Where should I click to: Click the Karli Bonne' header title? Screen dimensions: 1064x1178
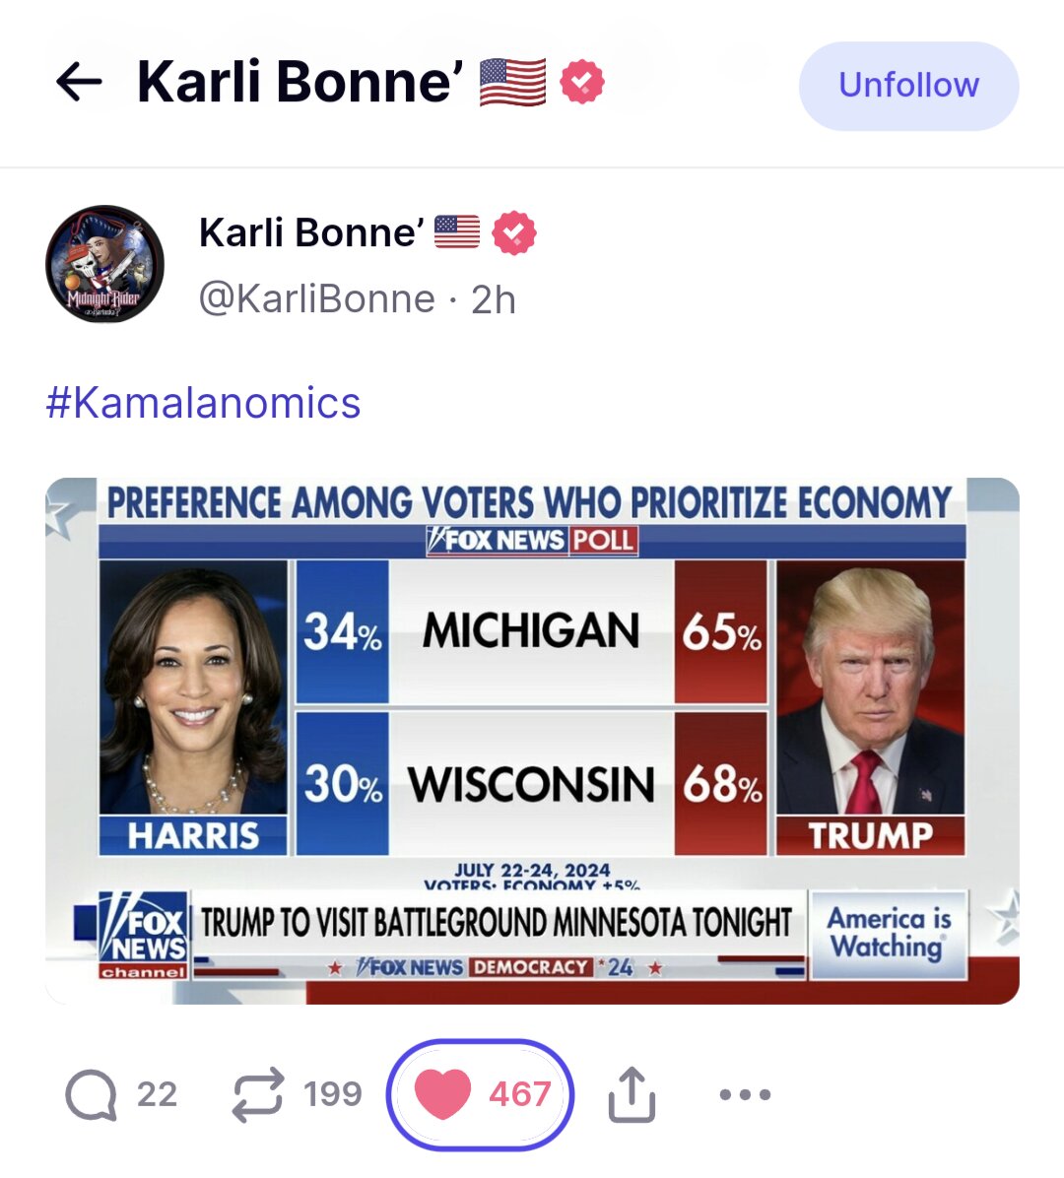tap(296, 84)
